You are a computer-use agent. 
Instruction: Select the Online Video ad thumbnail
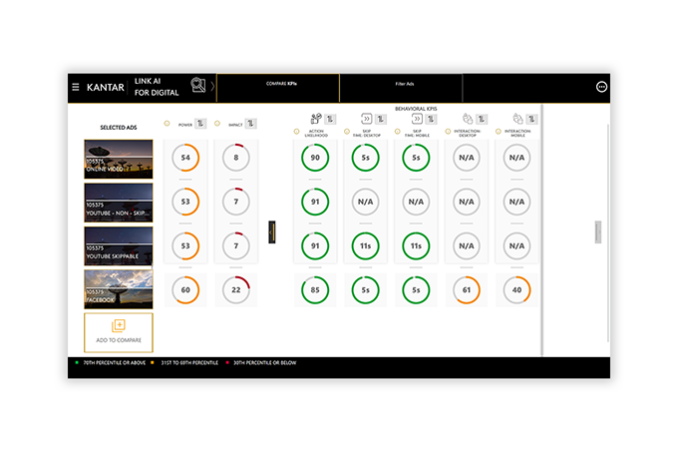pos(119,159)
